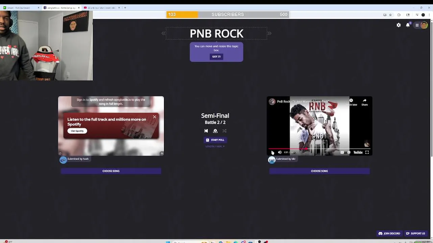Go to the next topic with right chevrons
Image resolution: width=433 pixels, height=243 pixels.
tap(269, 33)
